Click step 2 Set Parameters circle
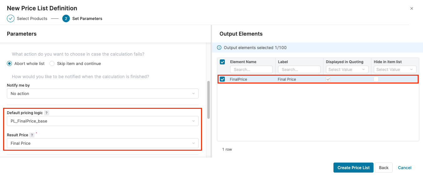 coord(66,18)
